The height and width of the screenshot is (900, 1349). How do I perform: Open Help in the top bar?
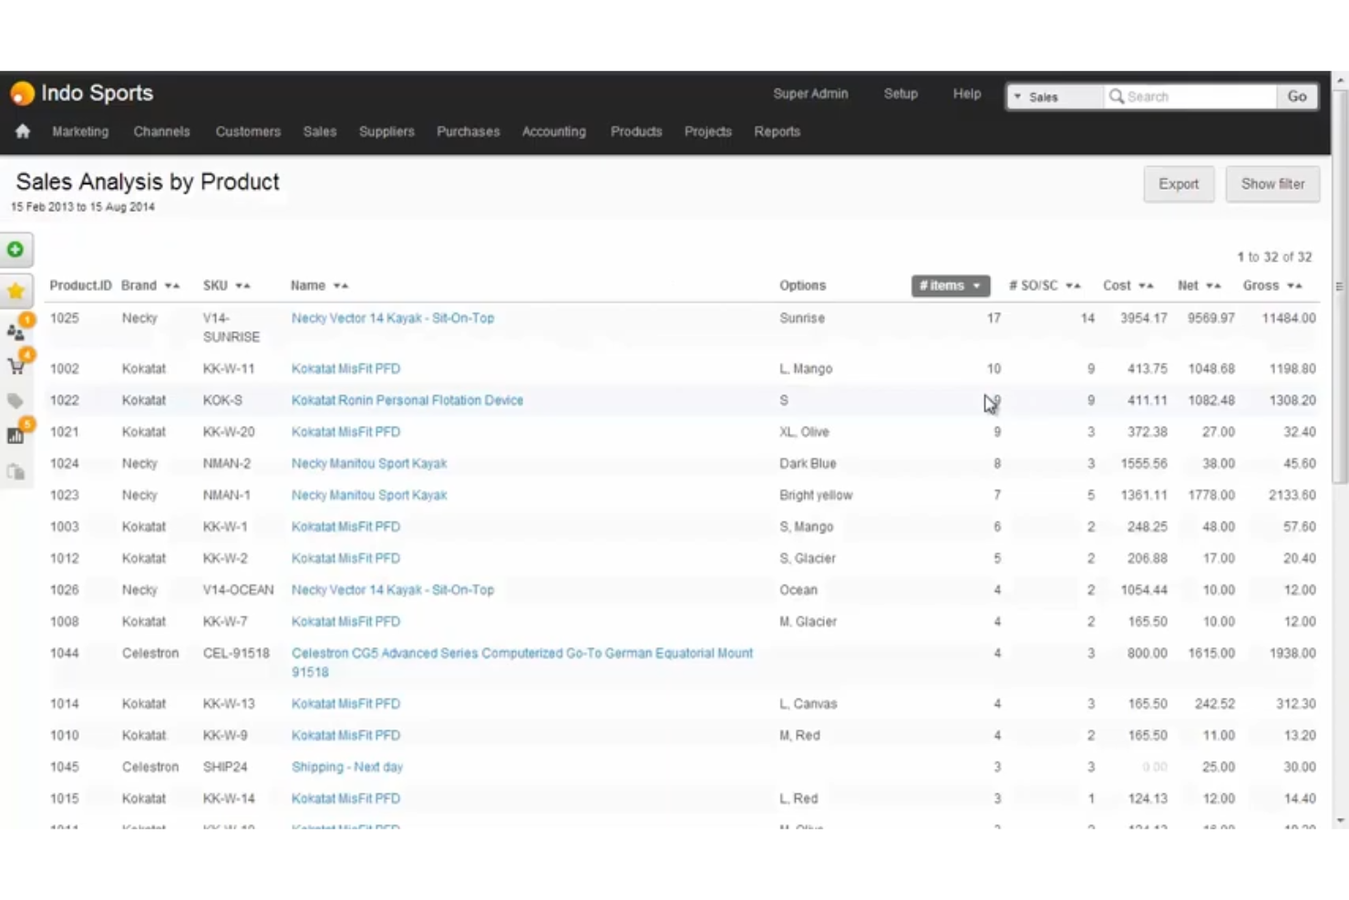point(967,93)
